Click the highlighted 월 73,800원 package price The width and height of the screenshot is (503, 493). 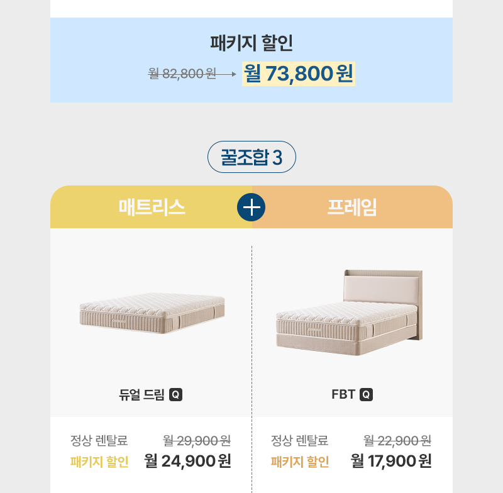[299, 74]
